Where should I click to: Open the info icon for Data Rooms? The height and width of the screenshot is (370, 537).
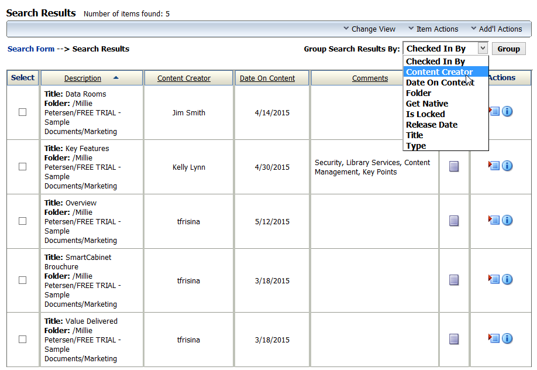click(x=507, y=111)
